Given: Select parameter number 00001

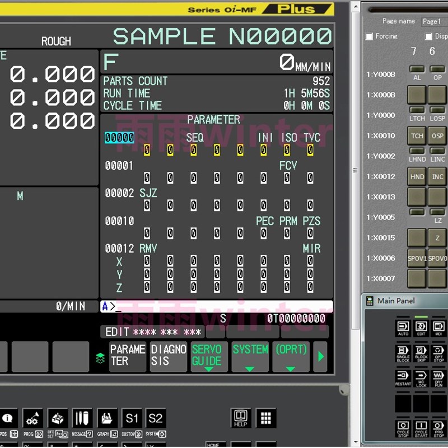Looking at the screenshot, I should coord(119,165).
